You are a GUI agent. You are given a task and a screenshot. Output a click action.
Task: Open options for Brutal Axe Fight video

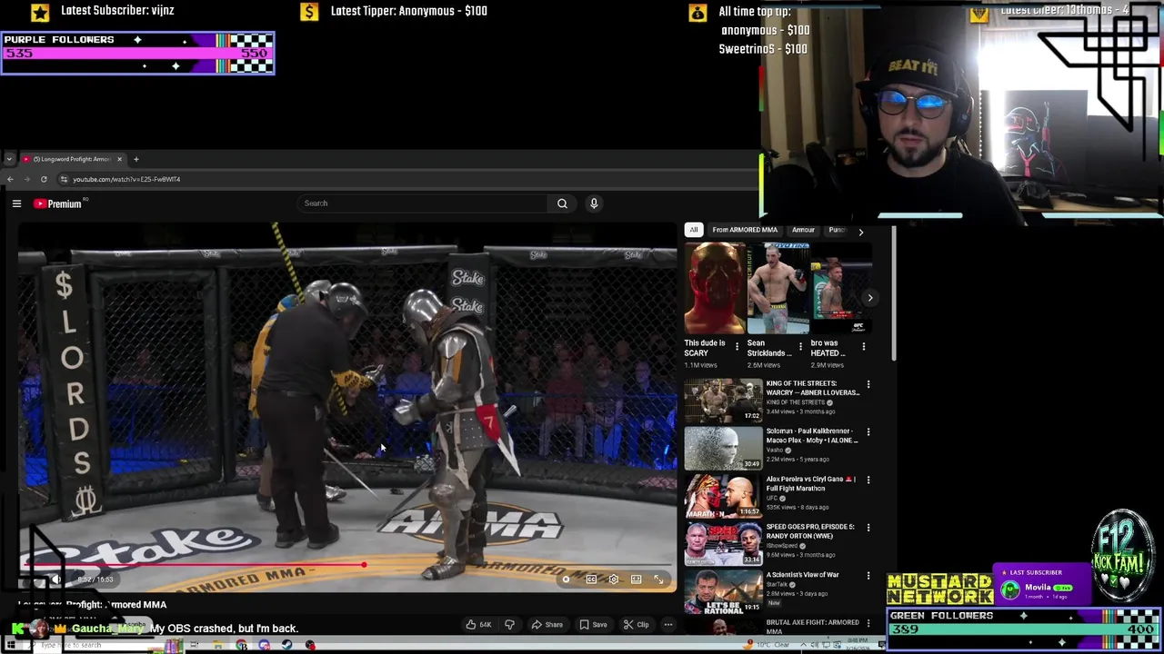[868, 623]
